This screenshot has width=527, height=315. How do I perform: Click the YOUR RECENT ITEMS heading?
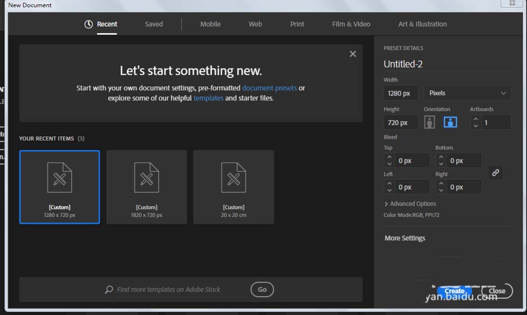pyautogui.click(x=46, y=139)
